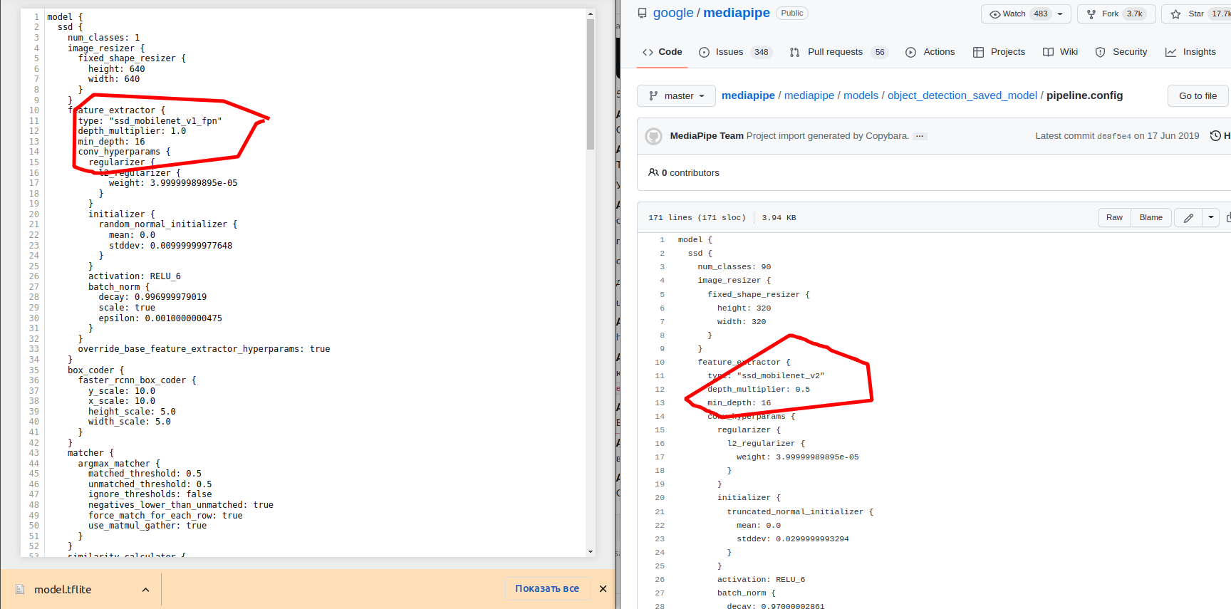Click the Wiki book icon

tap(1048, 52)
